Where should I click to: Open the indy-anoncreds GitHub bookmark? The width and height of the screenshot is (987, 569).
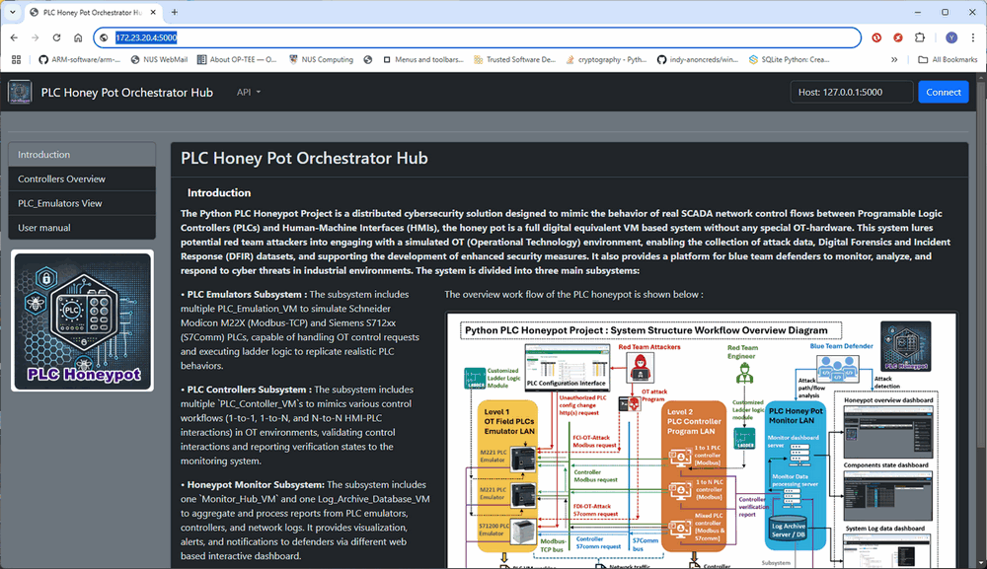click(x=698, y=60)
